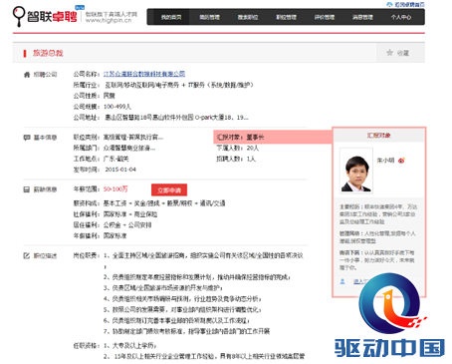Click the chat bubble icon beside 基本信息
The image size is (452, 364).
coord(27,138)
